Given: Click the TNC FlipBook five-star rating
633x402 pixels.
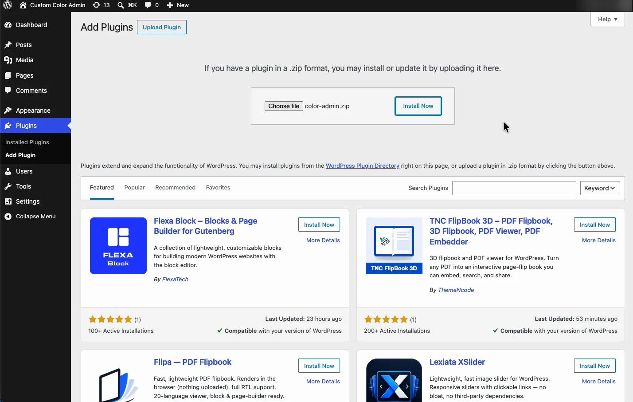Looking at the screenshot, I should 386,319.
